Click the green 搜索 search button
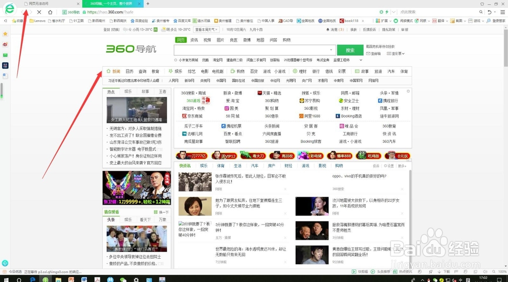The width and height of the screenshot is (508, 282). pos(350,50)
